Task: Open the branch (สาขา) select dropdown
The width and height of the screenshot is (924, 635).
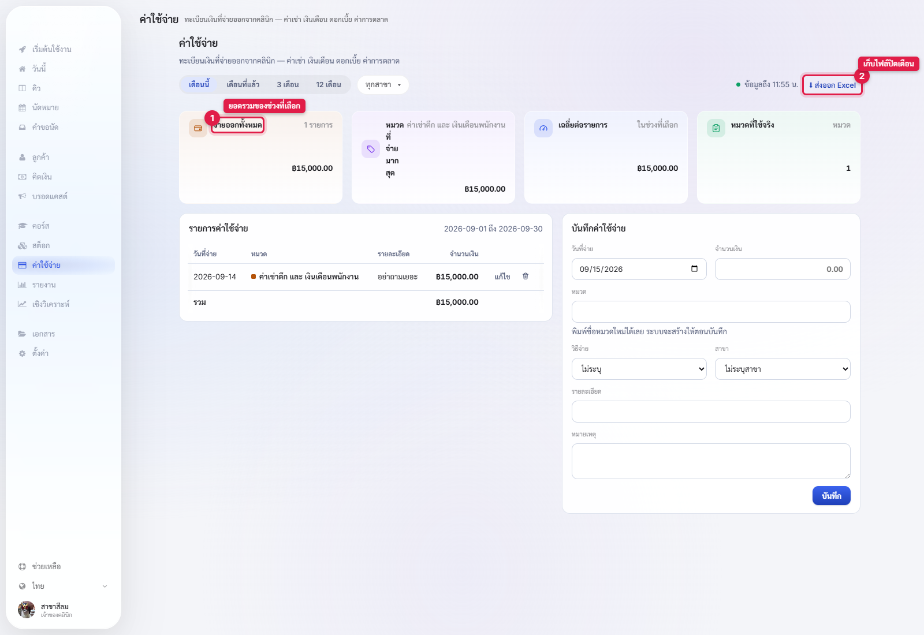Action: (x=783, y=369)
